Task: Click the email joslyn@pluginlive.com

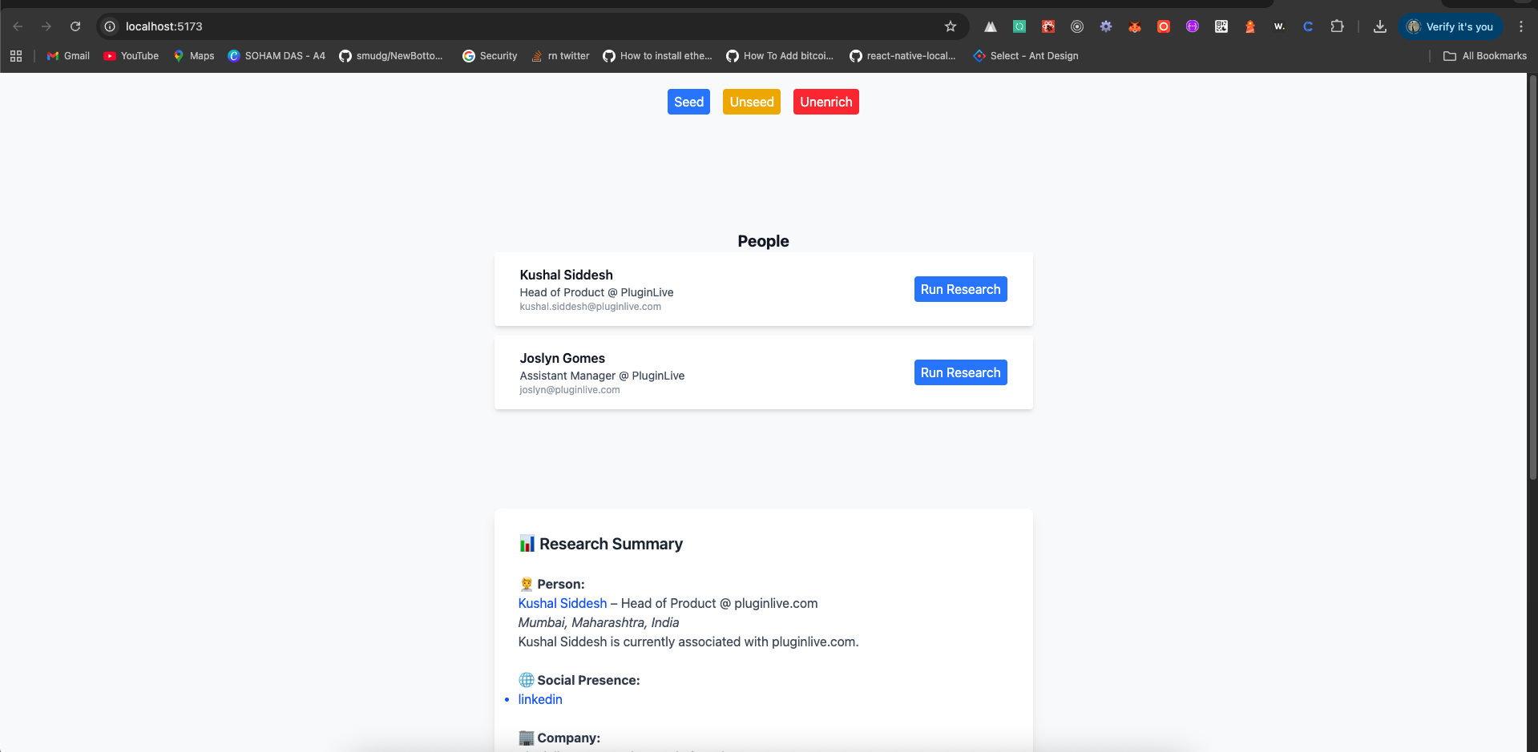Action: (569, 390)
